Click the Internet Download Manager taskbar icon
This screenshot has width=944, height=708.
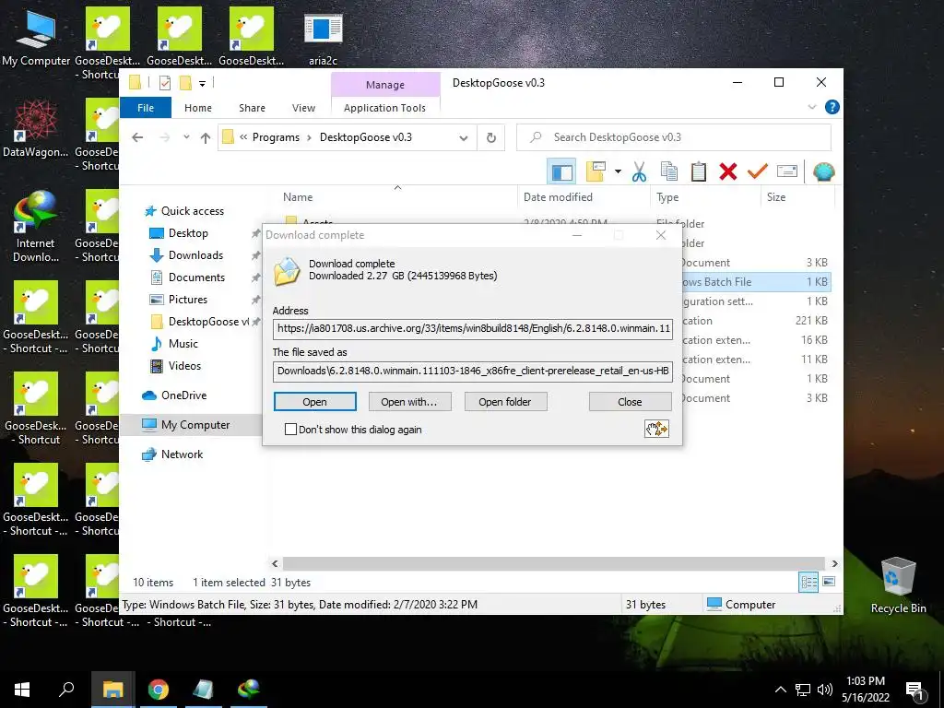(x=248, y=690)
